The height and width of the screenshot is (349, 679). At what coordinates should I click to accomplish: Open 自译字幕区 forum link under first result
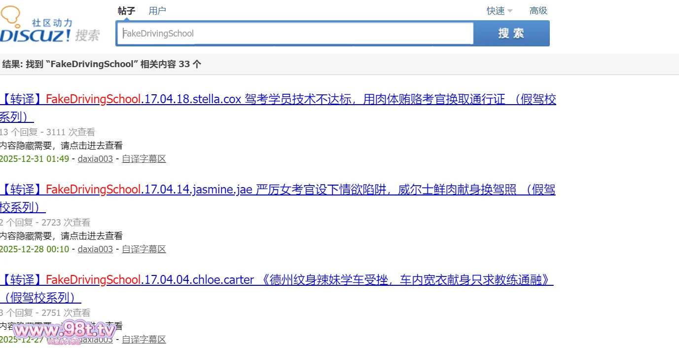[x=143, y=159]
